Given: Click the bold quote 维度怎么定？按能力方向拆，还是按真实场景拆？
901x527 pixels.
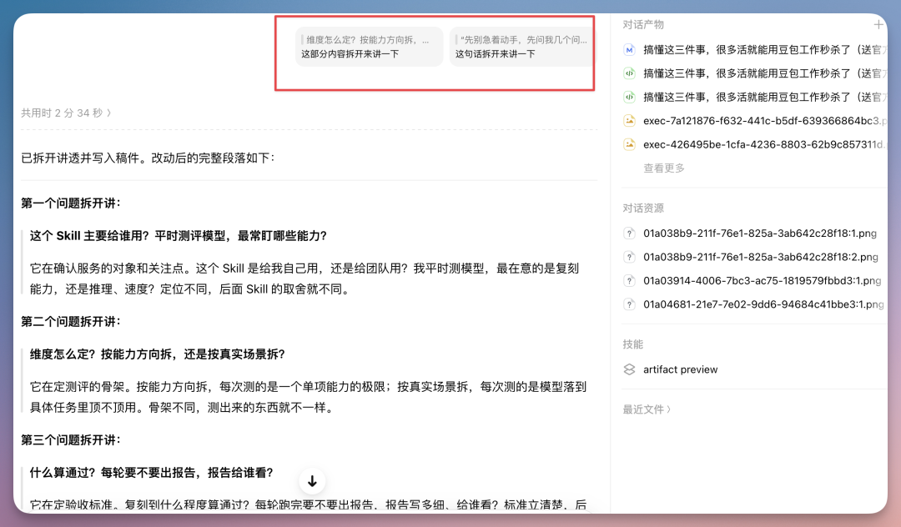Looking at the screenshot, I should [x=158, y=354].
